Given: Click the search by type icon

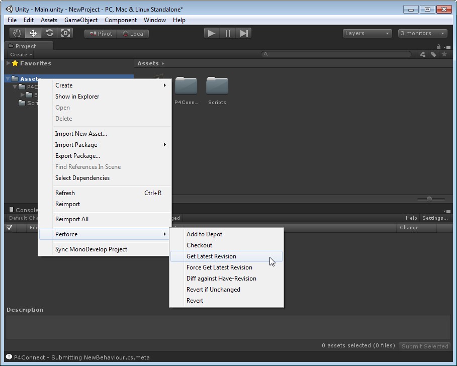Looking at the screenshot, I should click(x=423, y=54).
